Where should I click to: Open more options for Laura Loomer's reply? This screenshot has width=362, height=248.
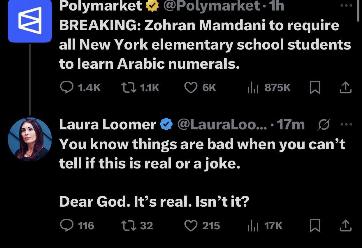(346, 124)
